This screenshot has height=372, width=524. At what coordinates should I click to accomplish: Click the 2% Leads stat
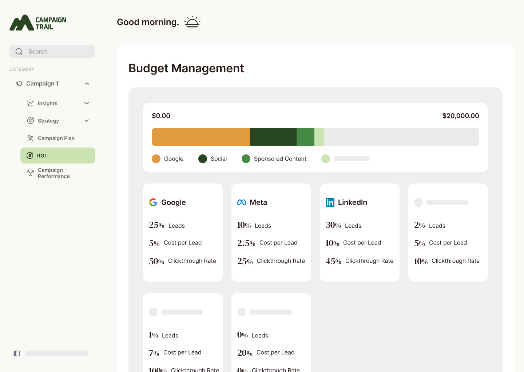coord(430,225)
